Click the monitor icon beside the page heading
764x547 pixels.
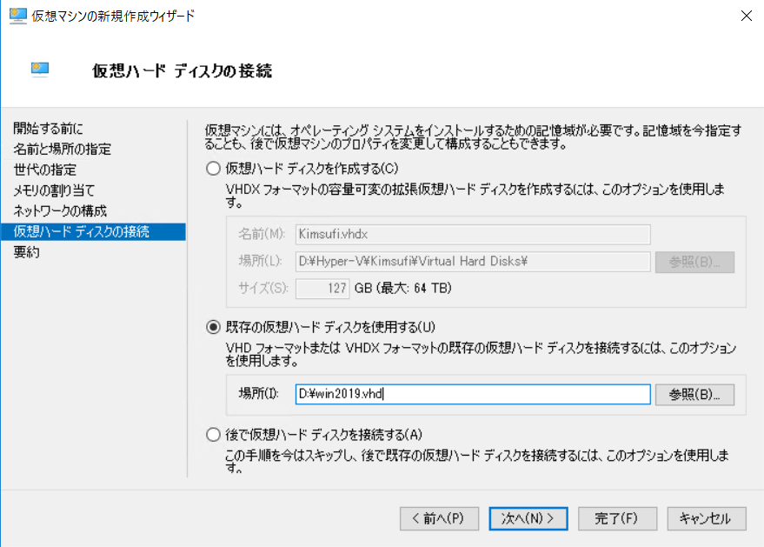pos(39,69)
